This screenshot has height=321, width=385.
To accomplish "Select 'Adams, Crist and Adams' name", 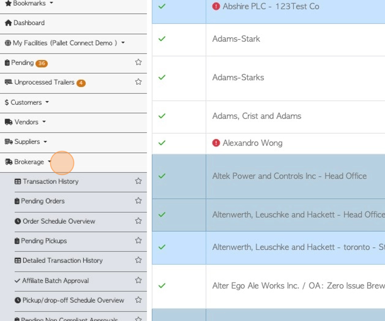I will click(257, 116).
